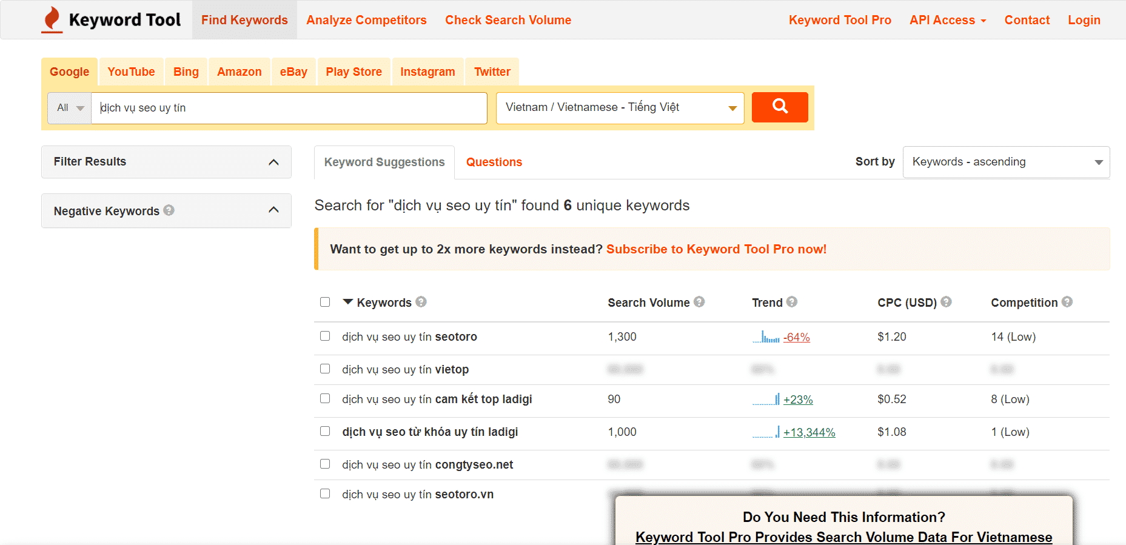The width and height of the screenshot is (1126, 545).
Task: Open trend chart for từ khóa uy tín ladigi
Action: 766,432
